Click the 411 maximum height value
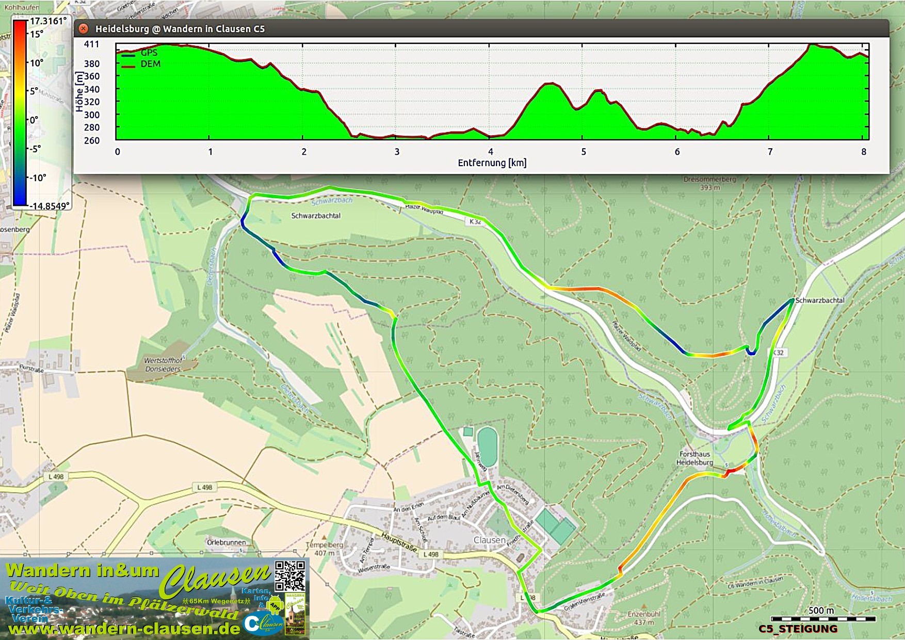 point(91,44)
